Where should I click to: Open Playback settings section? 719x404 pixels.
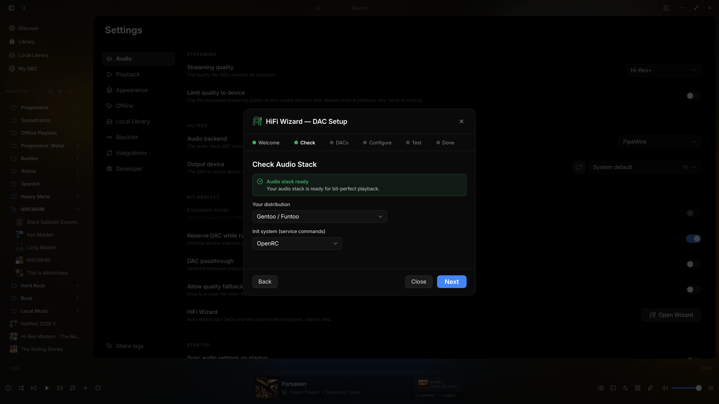coord(139,74)
